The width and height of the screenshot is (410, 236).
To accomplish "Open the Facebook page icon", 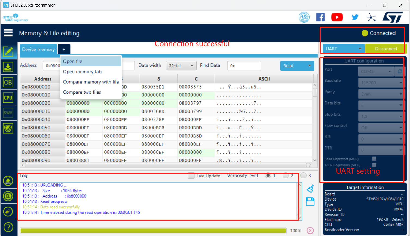I will [320, 17].
